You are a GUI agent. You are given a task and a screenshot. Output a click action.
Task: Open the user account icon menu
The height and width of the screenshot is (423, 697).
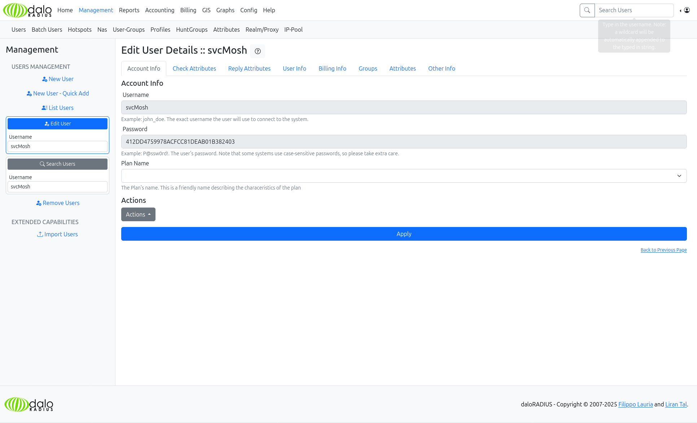pos(687,10)
